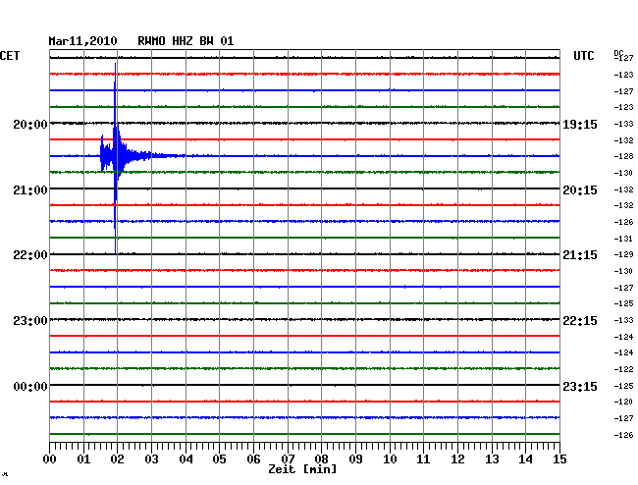This screenshot has width=638, height=485.
Task: Click the DC offset value "-120"
Action: (x=623, y=402)
